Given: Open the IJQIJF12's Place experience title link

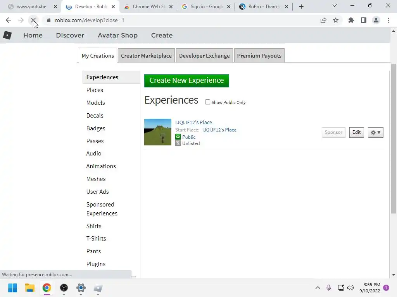Looking at the screenshot, I should pos(193,122).
